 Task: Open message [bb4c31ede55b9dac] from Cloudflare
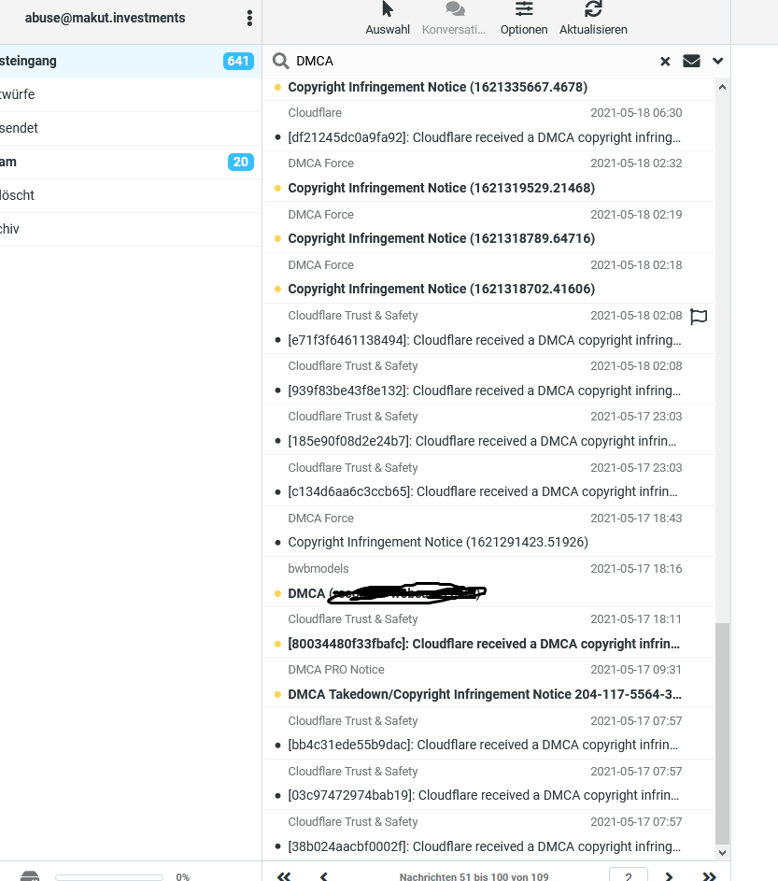point(488,733)
